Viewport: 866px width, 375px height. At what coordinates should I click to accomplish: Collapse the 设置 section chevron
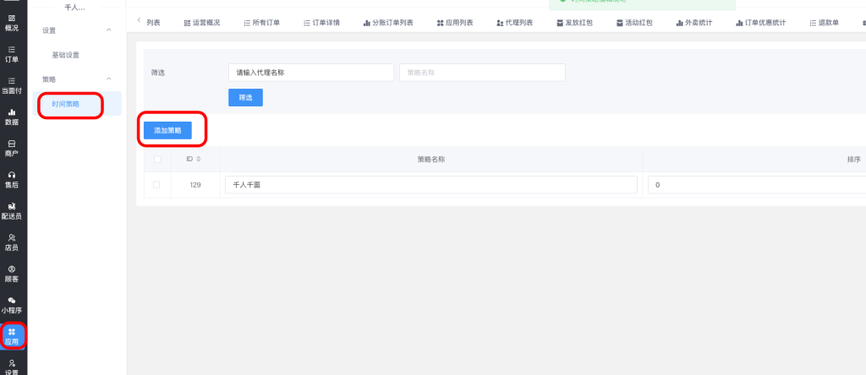pyautogui.click(x=108, y=30)
